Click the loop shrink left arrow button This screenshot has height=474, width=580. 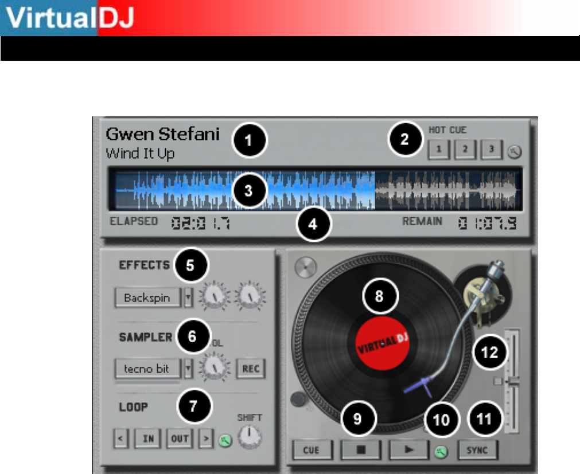[x=120, y=438]
